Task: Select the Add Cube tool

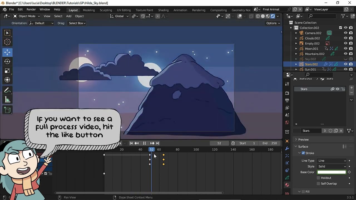Action: point(8,110)
